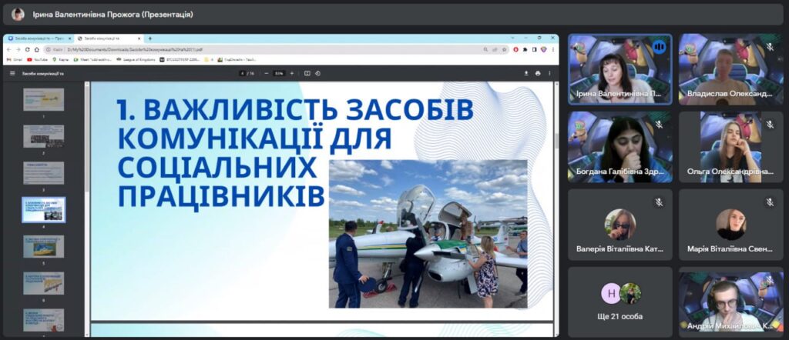Click the muted mic icon on Богдана's tile

coord(658,125)
